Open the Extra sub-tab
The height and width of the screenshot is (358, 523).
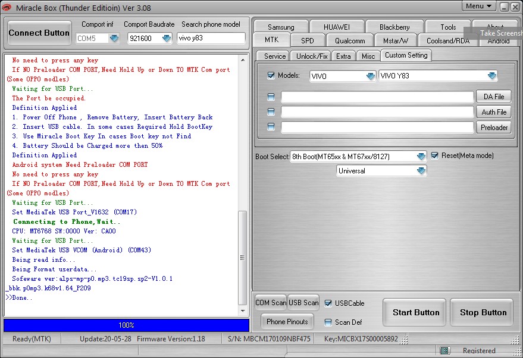click(343, 56)
